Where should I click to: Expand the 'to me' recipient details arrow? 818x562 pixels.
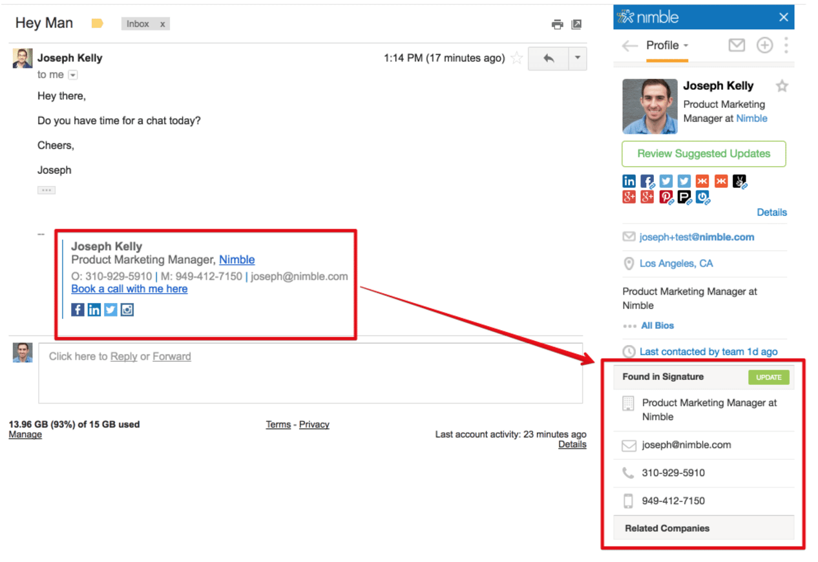click(73, 75)
